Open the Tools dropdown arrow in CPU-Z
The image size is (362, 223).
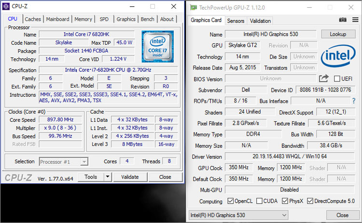click(108, 177)
